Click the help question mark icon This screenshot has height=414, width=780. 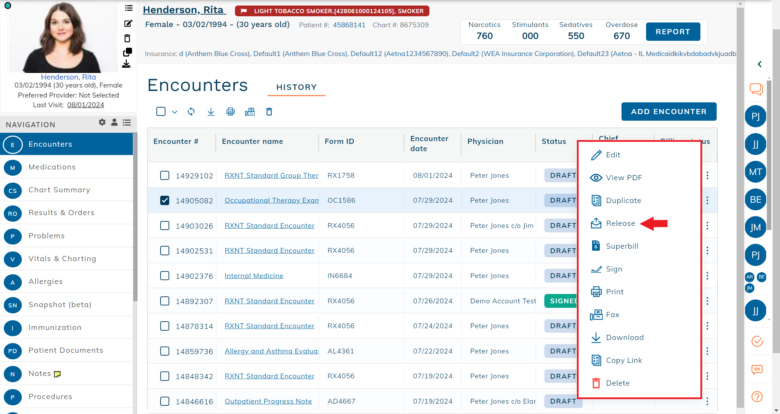(757, 396)
